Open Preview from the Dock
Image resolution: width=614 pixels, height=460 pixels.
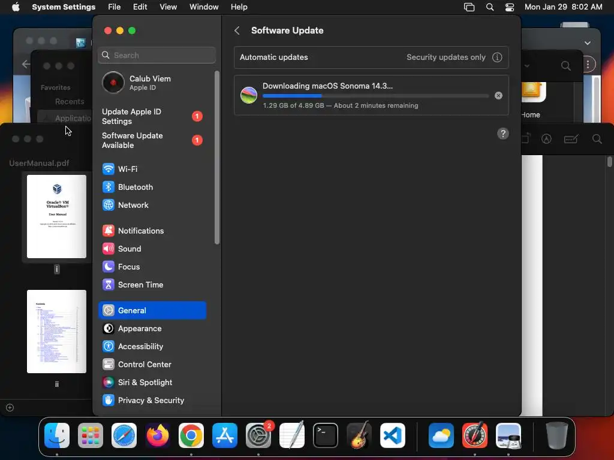click(508, 435)
